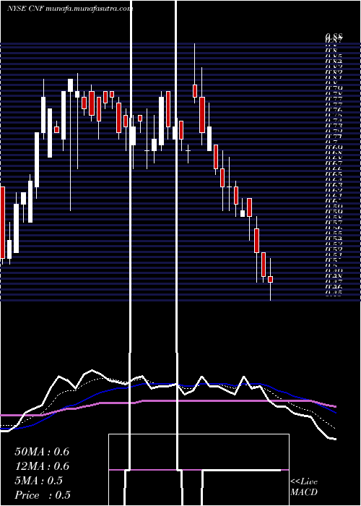The image size is (361, 506).
Task: Click the '5MA : 0.5' value
Action: coord(39,481)
